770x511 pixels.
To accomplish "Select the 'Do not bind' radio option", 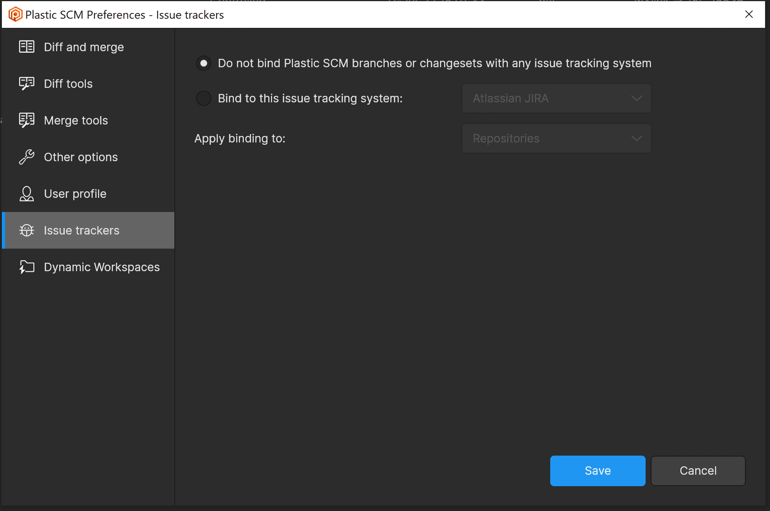I will pos(204,63).
